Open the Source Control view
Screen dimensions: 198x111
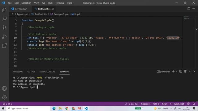[4, 28]
